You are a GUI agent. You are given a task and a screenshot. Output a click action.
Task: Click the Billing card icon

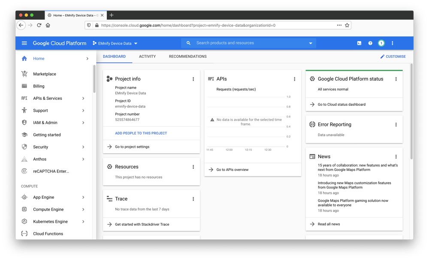point(24,86)
